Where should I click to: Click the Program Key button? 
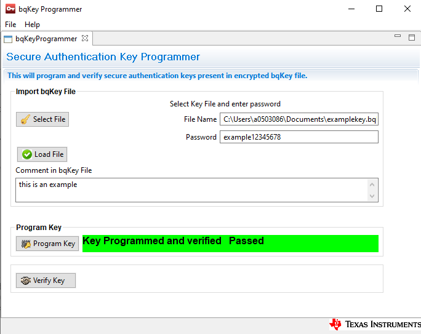47,244
